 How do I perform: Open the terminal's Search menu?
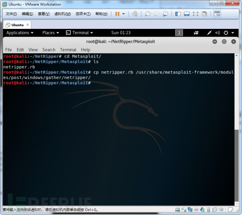tap(49, 50)
